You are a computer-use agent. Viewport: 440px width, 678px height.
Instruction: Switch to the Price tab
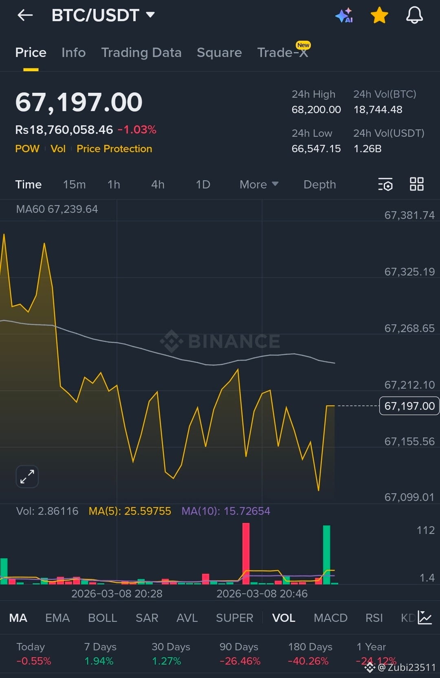pyautogui.click(x=31, y=52)
